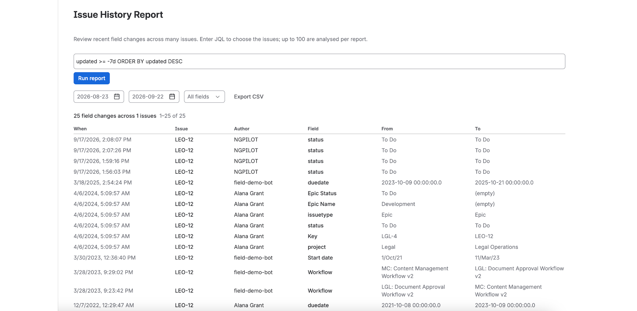The image size is (637, 311).
Task: Click timestamp 3/28/2023, 9:29:02 PM
Action: click(104, 272)
